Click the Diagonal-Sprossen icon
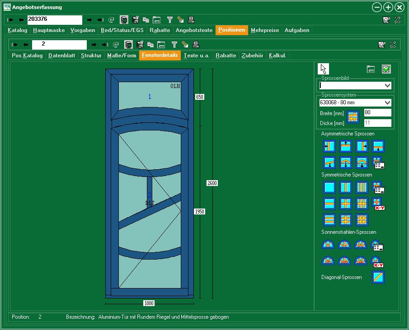This screenshot has width=409, height=330. (378, 277)
